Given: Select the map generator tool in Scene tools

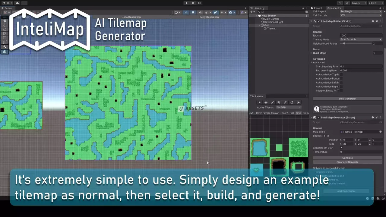Looking at the screenshot, I should 5,52.
